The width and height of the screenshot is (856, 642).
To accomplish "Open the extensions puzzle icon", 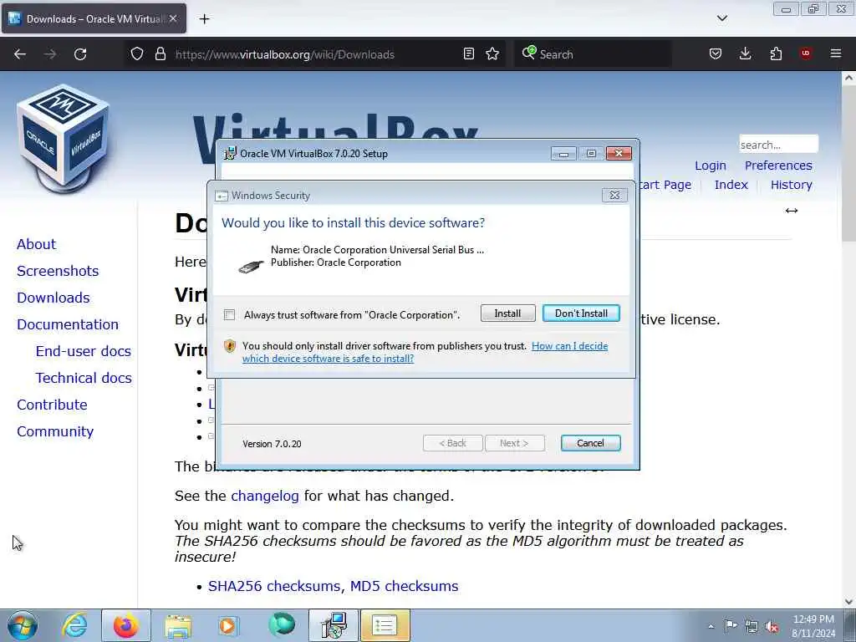I will (x=776, y=54).
